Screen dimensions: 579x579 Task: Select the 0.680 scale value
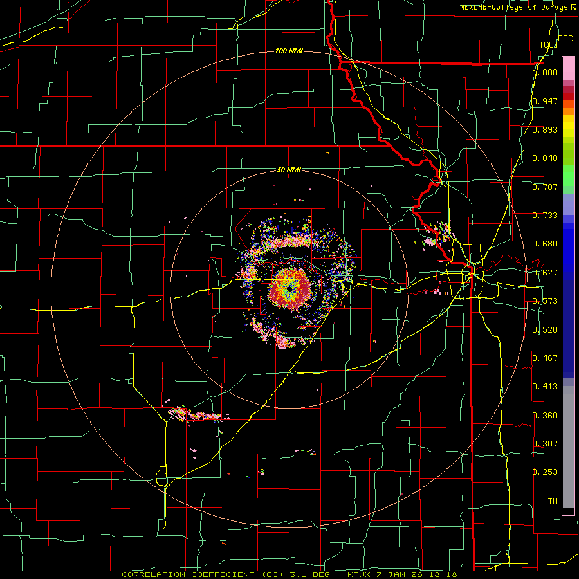pos(545,243)
